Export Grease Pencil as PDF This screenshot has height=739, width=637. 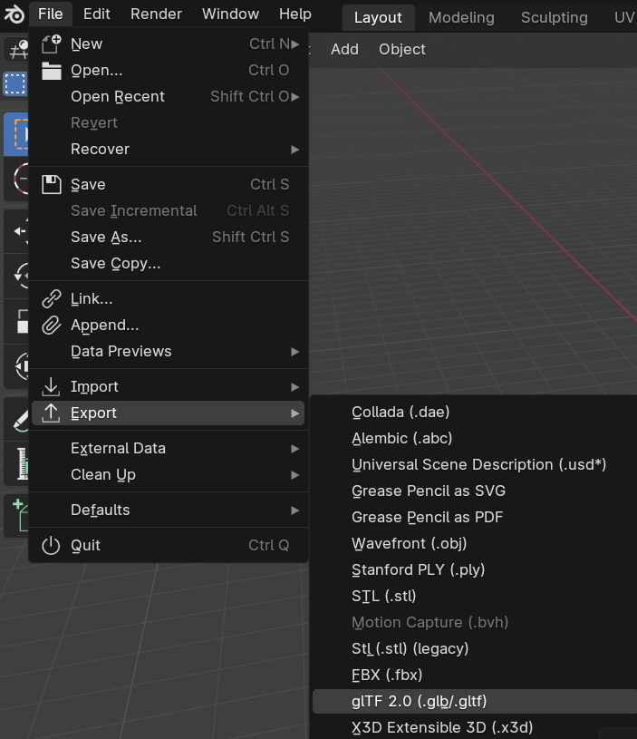click(x=475, y=518)
